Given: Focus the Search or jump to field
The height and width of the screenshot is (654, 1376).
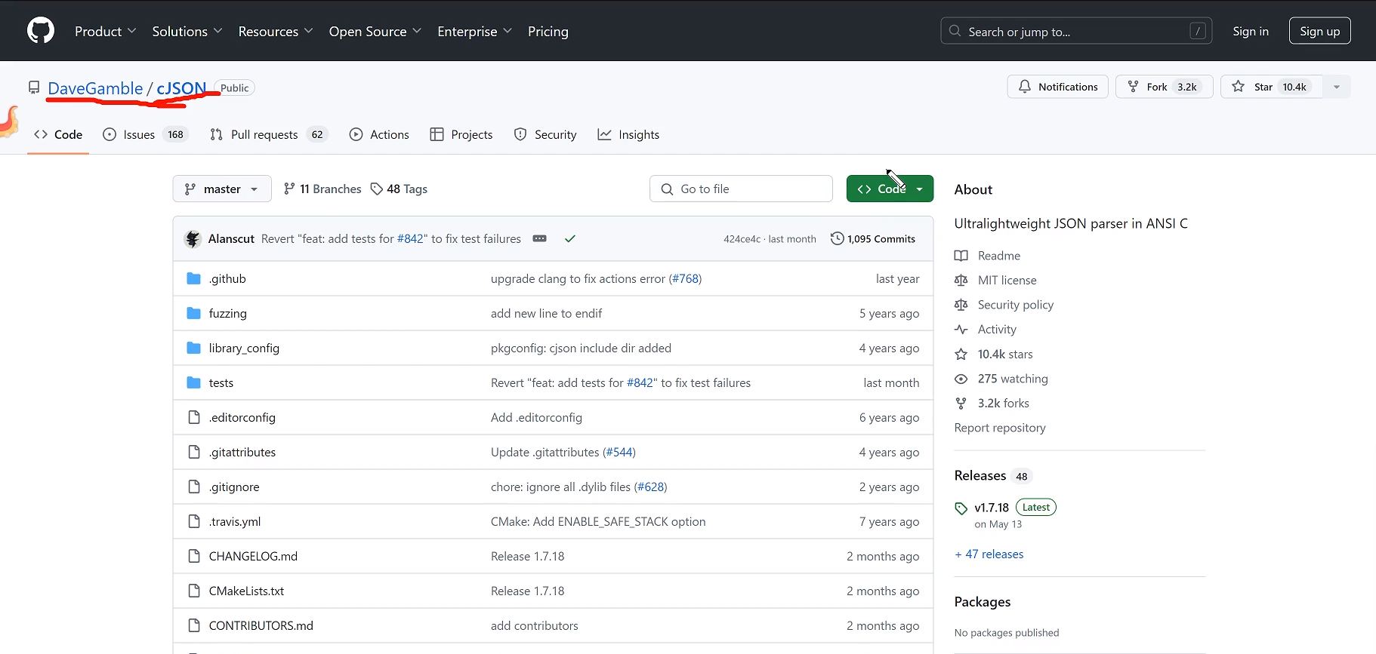Looking at the screenshot, I should click(x=1076, y=31).
